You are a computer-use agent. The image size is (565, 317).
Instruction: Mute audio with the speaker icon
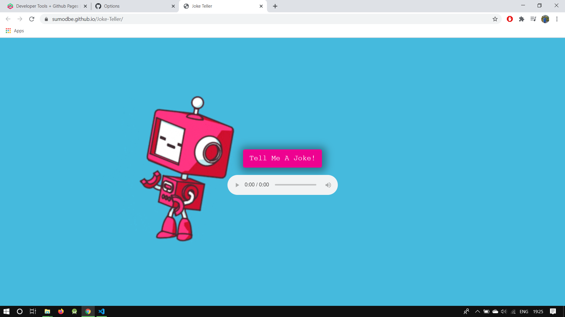pos(328,185)
